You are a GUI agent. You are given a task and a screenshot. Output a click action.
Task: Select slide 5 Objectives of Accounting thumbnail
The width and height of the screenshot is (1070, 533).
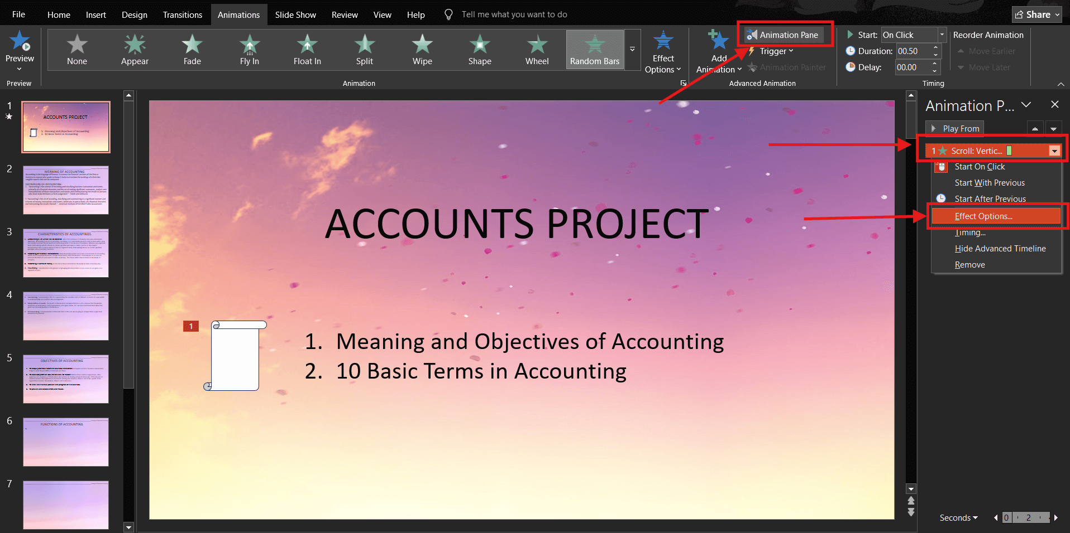point(66,379)
